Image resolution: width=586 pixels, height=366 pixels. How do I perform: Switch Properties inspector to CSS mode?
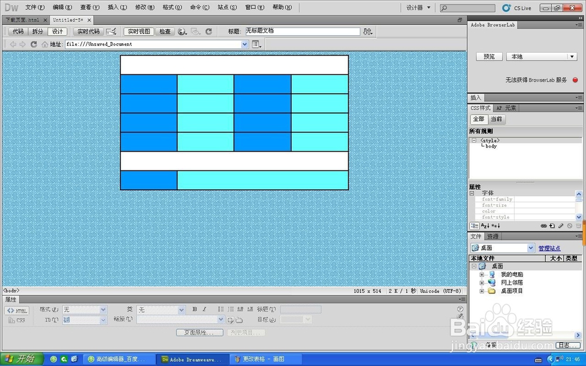coord(17,320)
